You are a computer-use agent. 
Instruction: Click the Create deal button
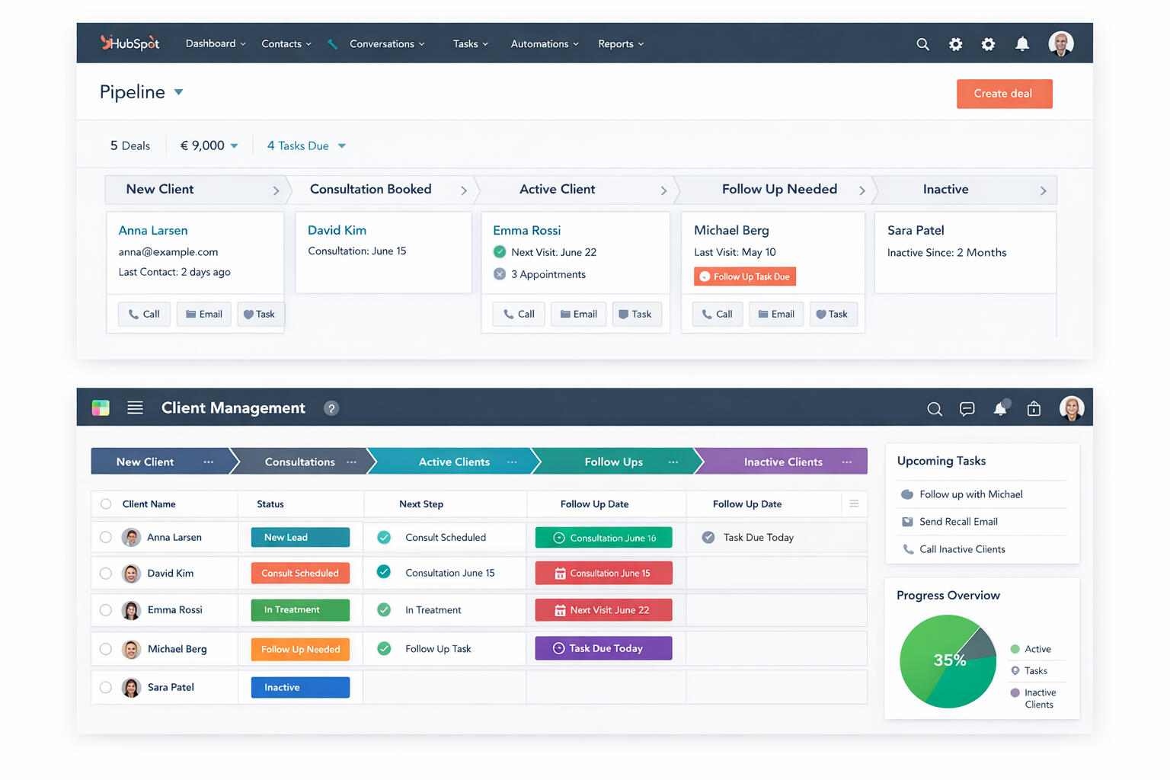point(1004,94)
